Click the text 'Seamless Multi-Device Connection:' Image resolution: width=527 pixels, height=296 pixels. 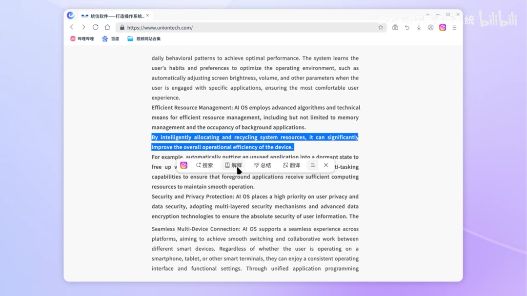196,229
